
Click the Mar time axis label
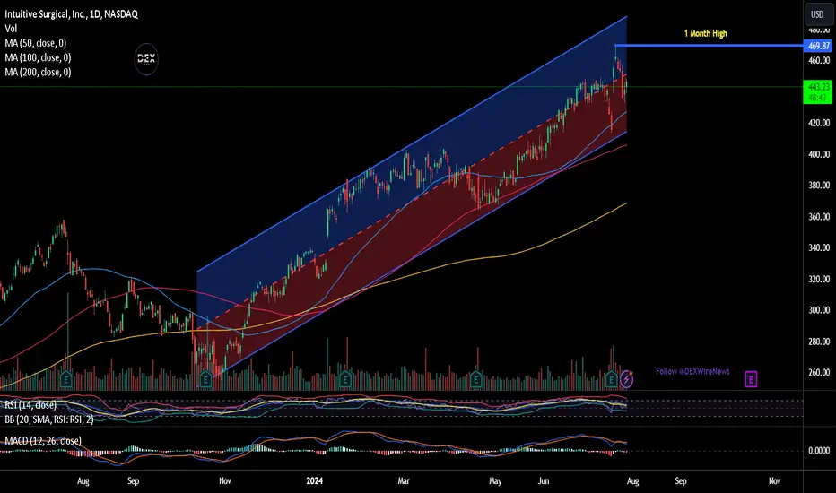pyautogui.click(x=404, y=481)
